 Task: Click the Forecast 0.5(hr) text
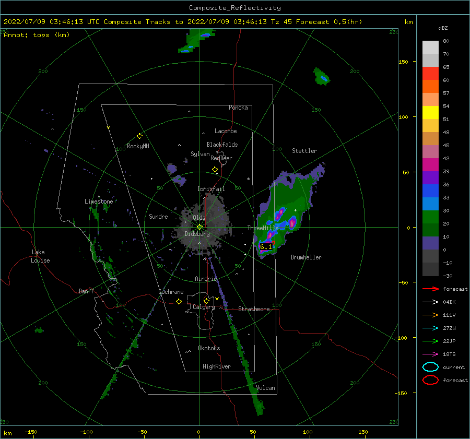tap(329, 22)
